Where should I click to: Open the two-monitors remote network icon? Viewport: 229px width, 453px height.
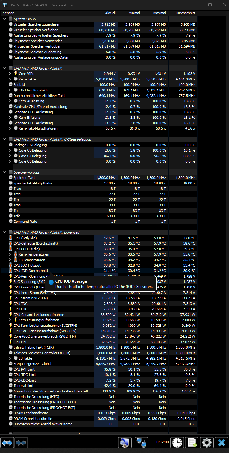pos(141,443)
